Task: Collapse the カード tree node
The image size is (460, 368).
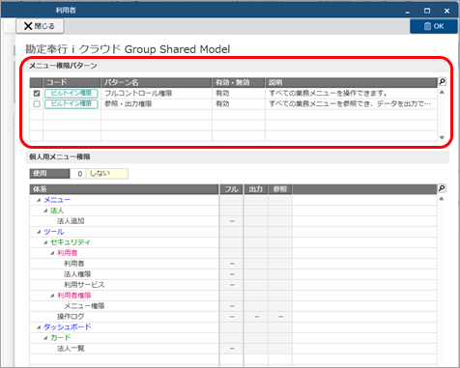Action: tap(45, 338)
